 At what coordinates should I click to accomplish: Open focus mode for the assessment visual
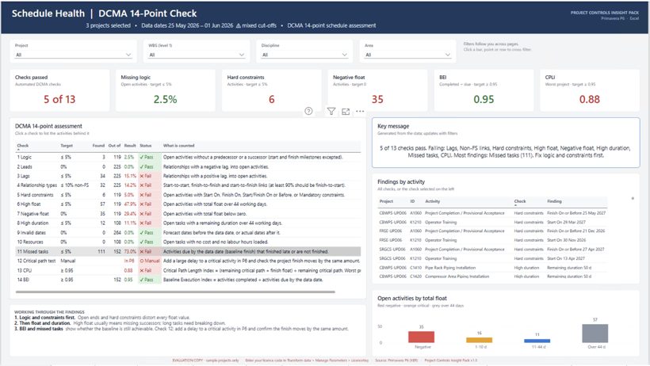(346, 111)
